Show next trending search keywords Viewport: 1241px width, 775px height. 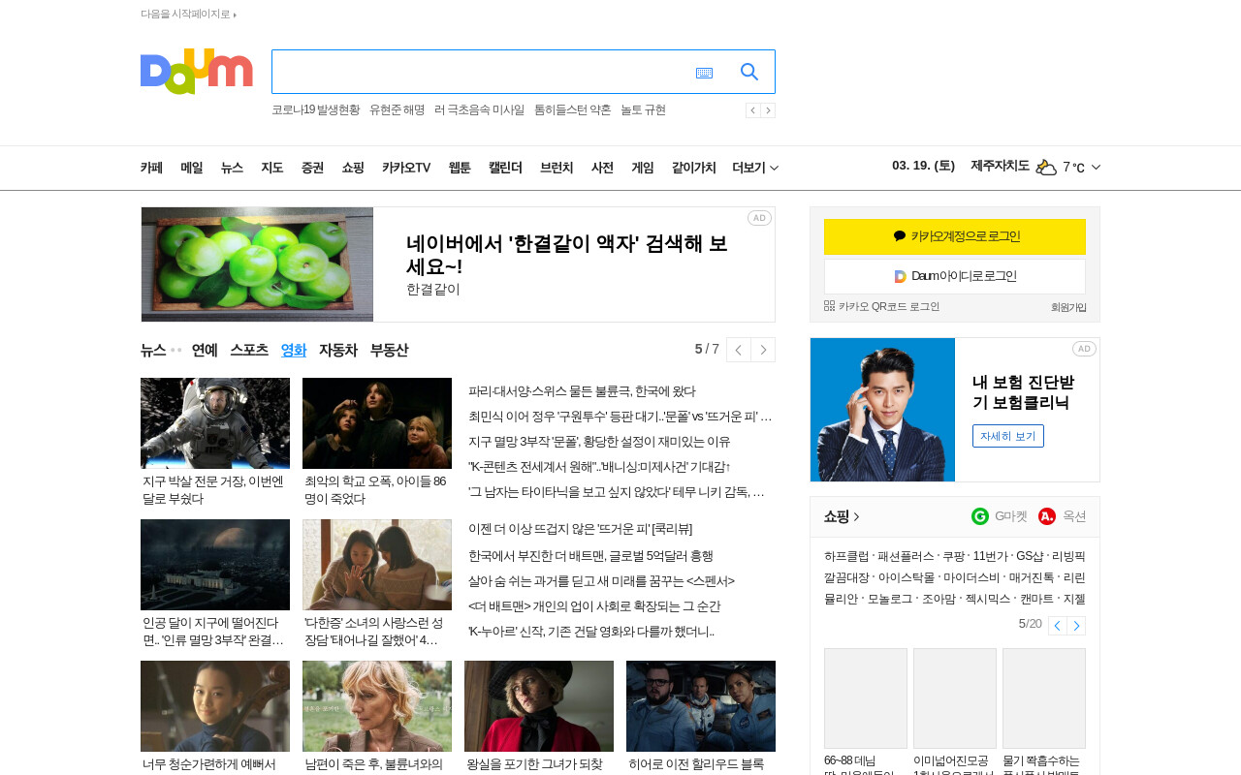[768, 110]
